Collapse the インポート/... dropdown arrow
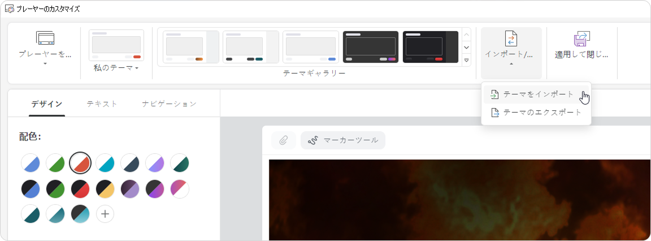Image resolution: width=651 pixels, height=241 pixels. 511,63
